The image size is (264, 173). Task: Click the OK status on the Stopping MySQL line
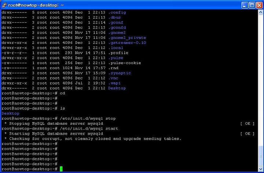[x=247, y=124]
